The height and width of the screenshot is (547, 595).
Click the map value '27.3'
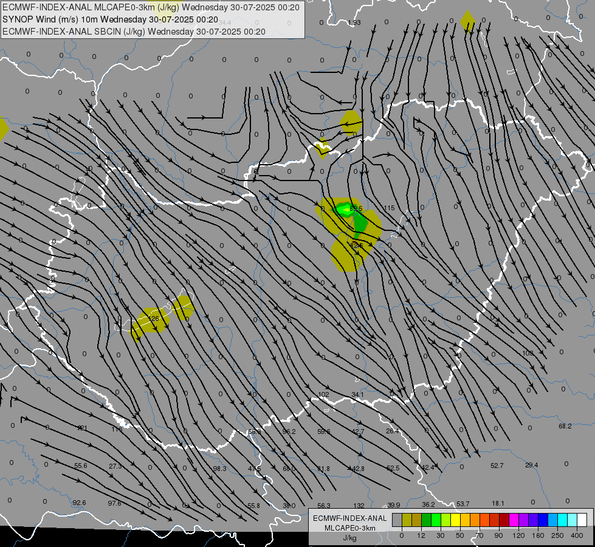[115, 466]
